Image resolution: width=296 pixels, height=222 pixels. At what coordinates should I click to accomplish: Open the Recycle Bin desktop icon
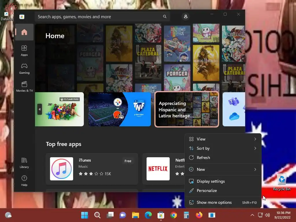(x=282, y=182)
